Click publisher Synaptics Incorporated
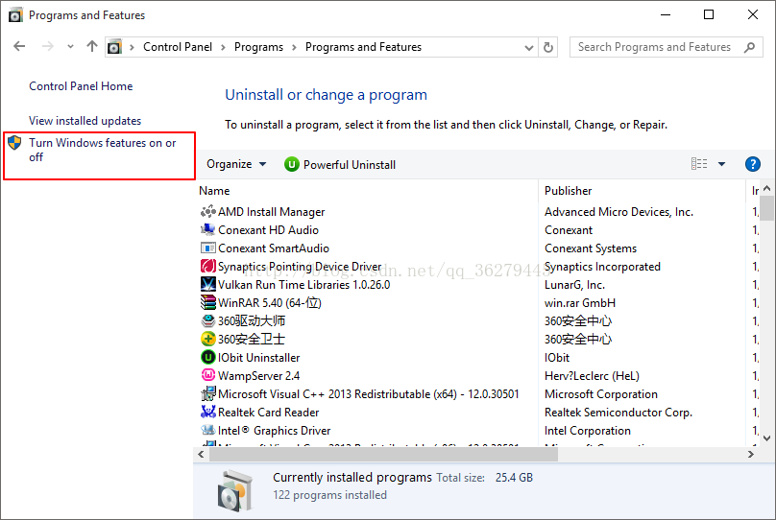The image size is (776, 520). pyautogui.click(x=602, y=267)
